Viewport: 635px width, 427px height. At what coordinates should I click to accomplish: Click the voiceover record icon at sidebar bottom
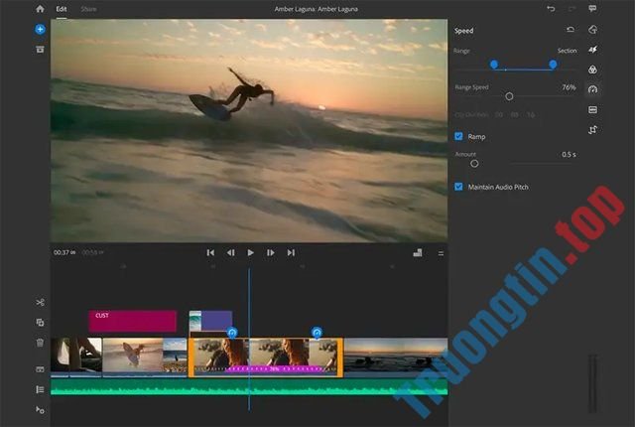pos(40,409)
